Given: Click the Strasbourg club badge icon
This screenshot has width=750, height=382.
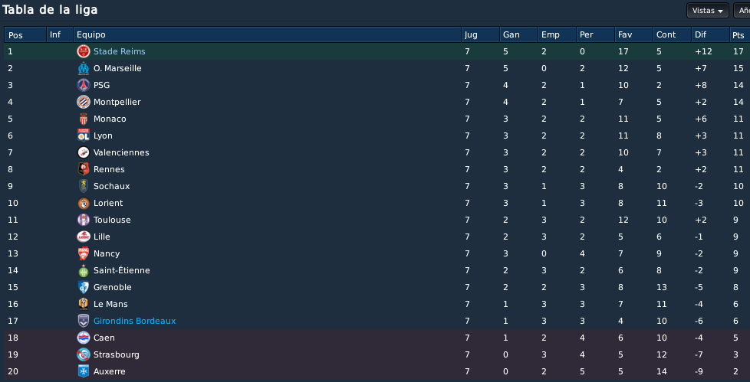Looking at the screenshot, I should coord(84,354).
